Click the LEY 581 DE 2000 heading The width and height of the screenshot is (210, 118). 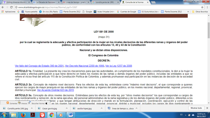pyautogui.click(x=104, y=32)
